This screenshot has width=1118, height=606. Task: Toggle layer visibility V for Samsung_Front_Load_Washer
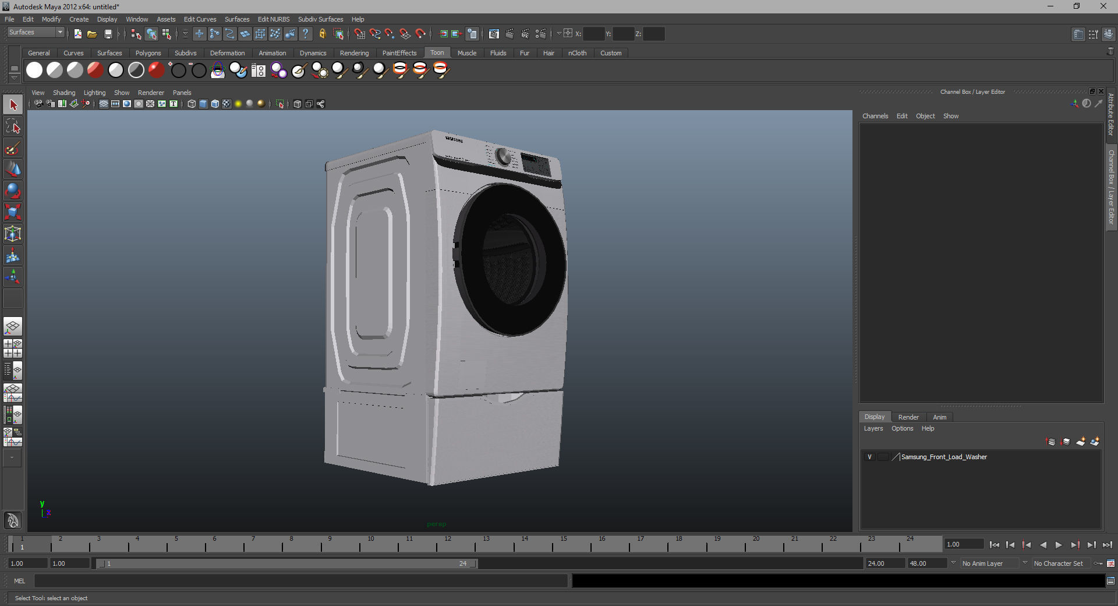coord(870,457)
